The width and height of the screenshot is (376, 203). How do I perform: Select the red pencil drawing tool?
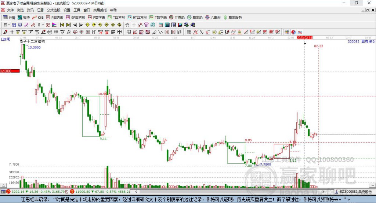[5, 32]
